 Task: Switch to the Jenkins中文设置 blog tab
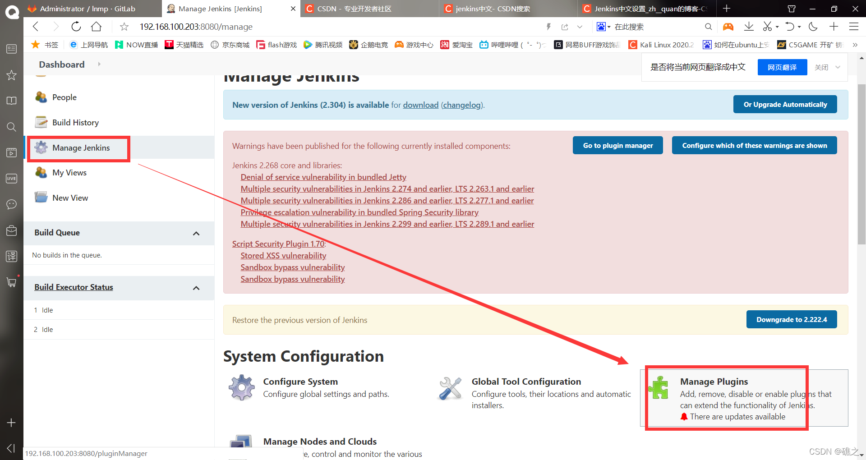click(x=647, y=9)
